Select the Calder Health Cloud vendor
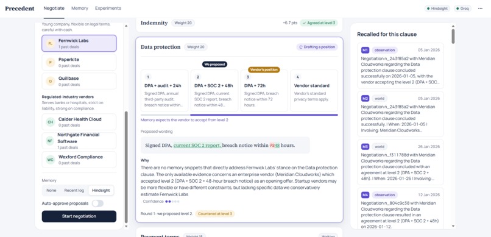 point(79,122)
